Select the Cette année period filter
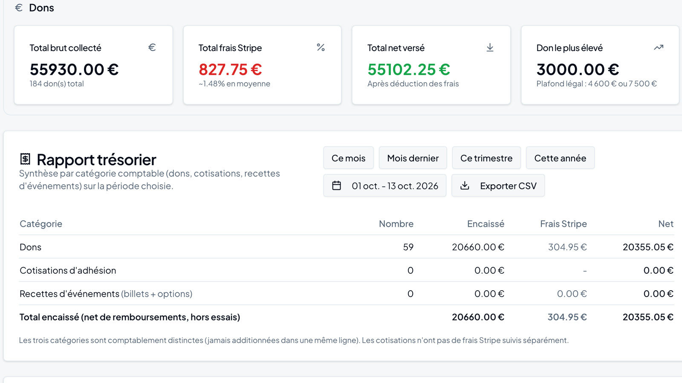This screenshot has height=383, width=682. pyautogui.click(x=560, y=158)
